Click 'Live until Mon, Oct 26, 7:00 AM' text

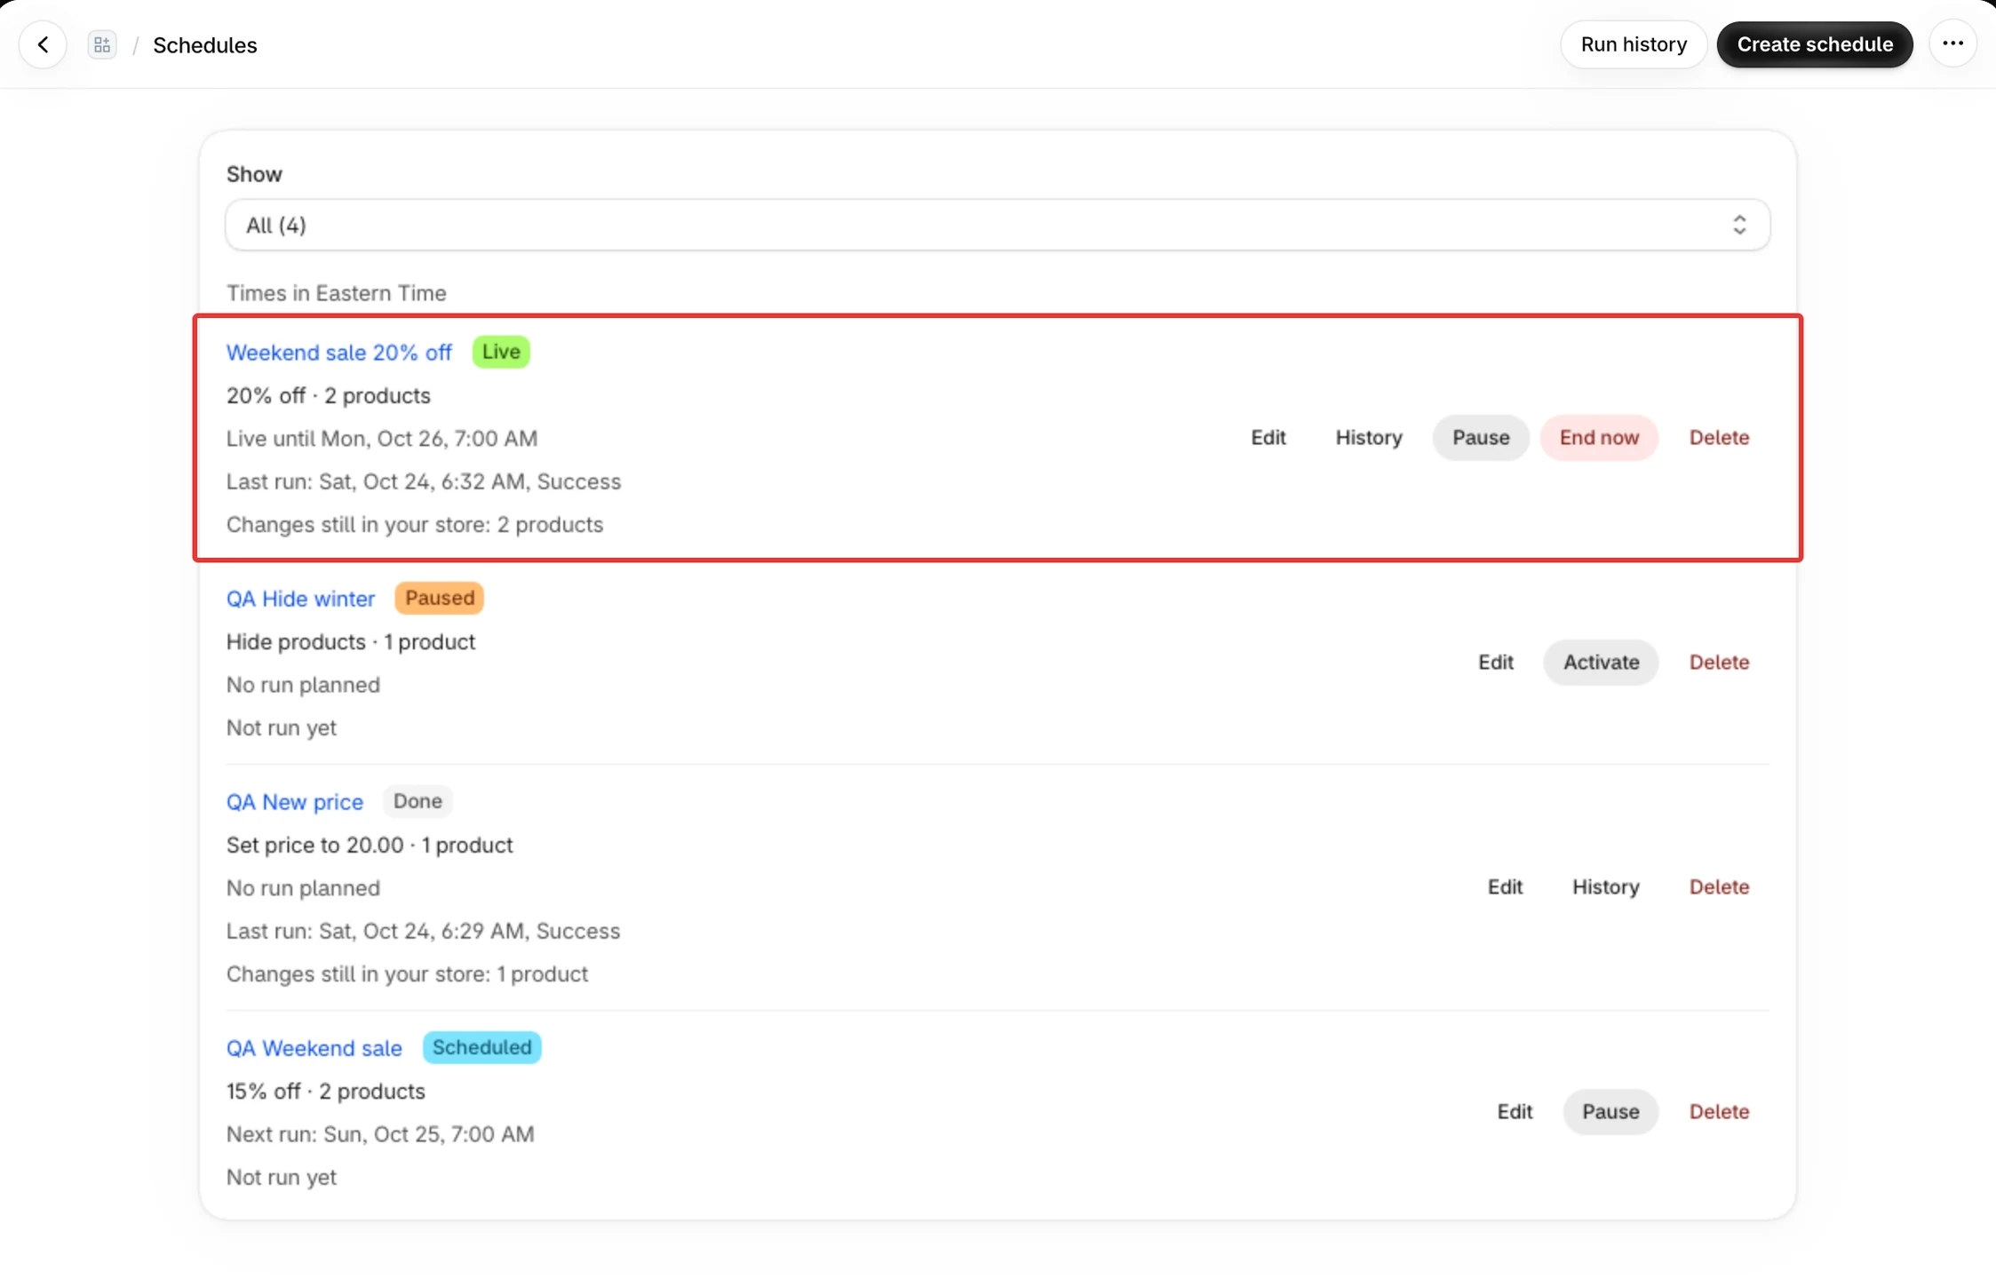coord(381,439)
